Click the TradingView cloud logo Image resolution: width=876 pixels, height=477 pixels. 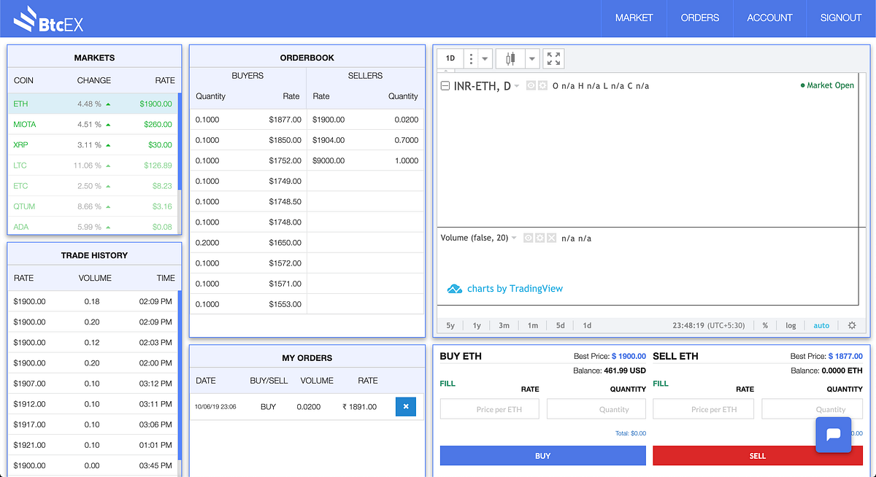point(454,289)
